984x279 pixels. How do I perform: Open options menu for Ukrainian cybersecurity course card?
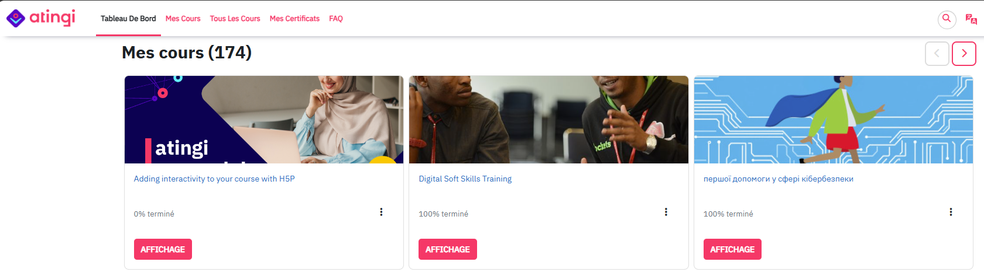click(951, 212)
